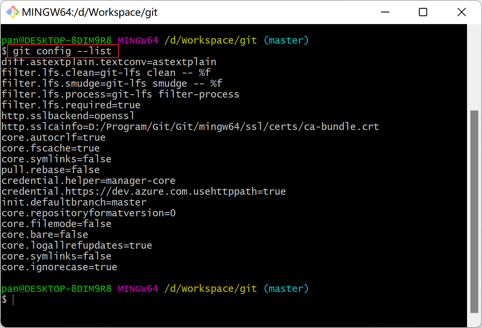The height and width of the screenshot is (328, 482).
Task: Click the pull.rebase=false line
Action: click(51, 170)
